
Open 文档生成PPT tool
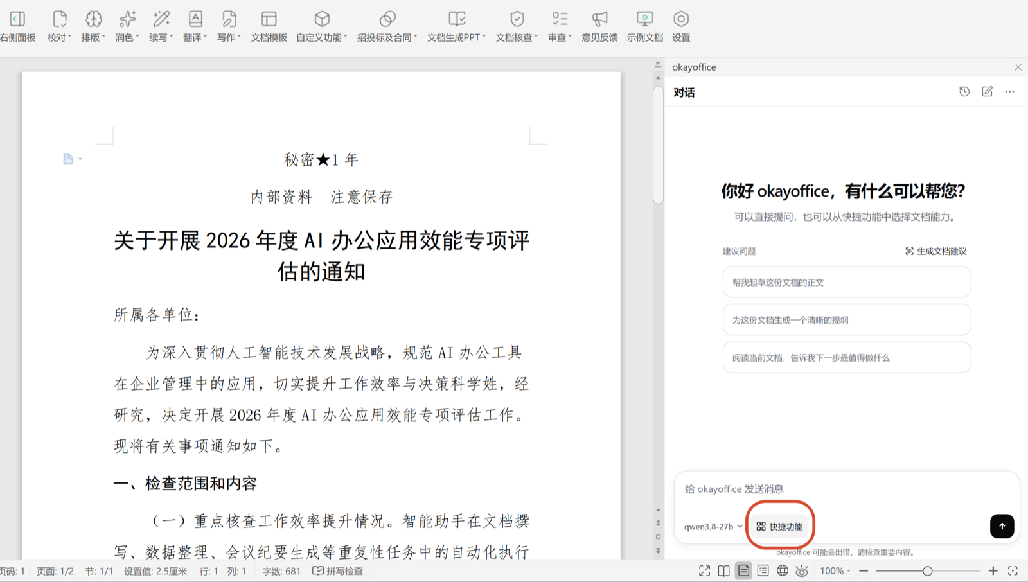[x=457, y=26]
